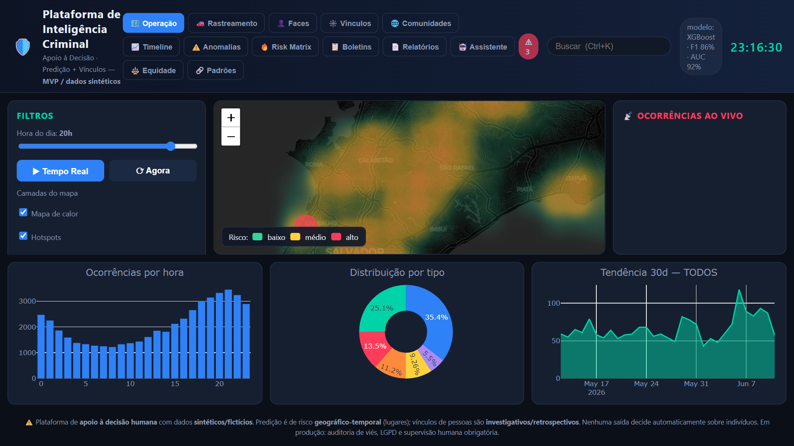Click the green baixo risk swatch
The width and height of the screenshot is (794, 446).
coord(257,237)
